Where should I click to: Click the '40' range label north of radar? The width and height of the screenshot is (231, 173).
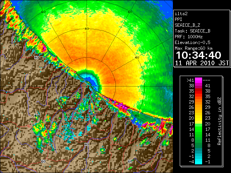click(x=87, y=29)
